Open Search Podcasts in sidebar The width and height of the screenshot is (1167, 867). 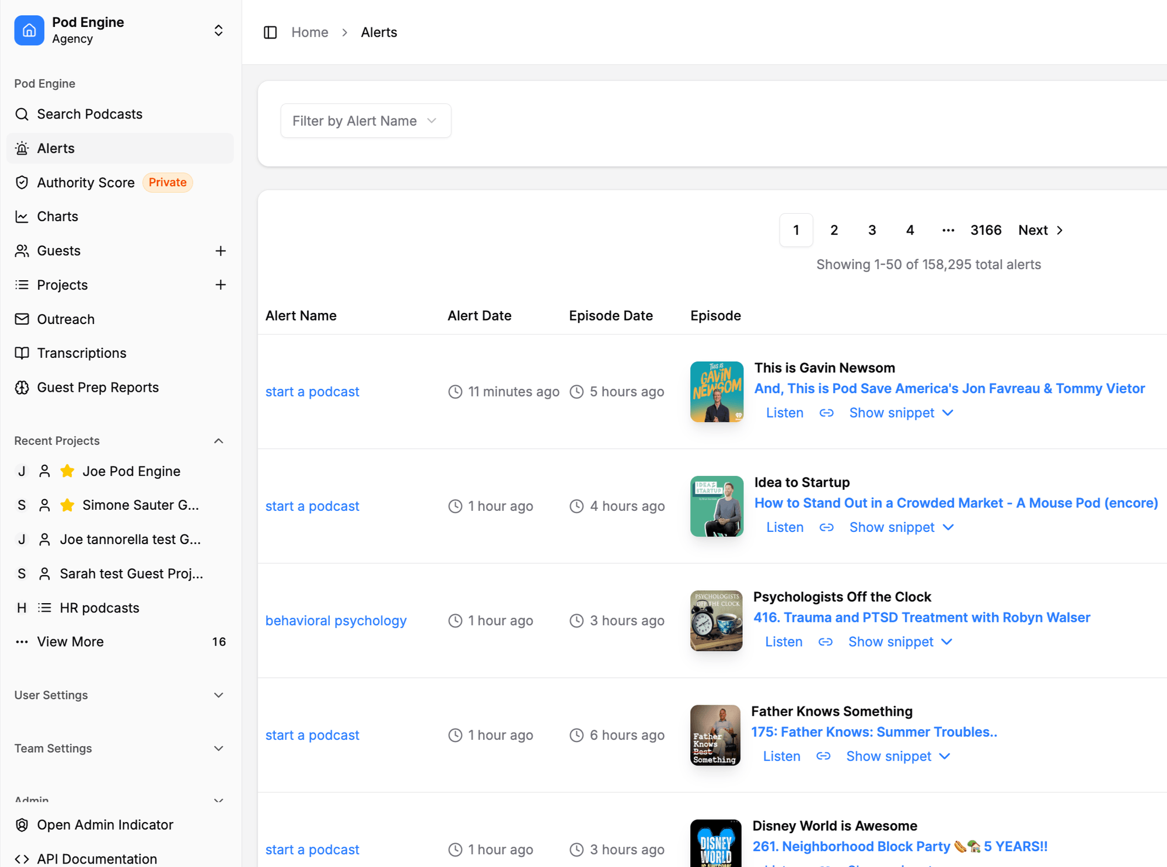pos(120,114)
